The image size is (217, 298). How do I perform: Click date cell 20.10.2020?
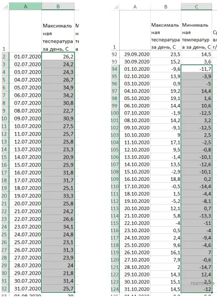[x=135, y=208]
